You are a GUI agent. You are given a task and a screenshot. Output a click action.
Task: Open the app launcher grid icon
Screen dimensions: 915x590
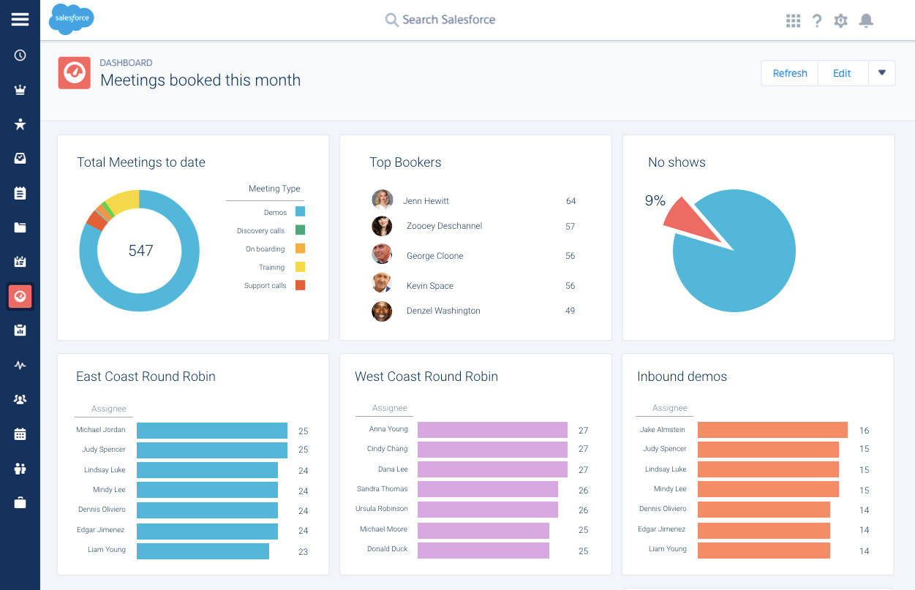(793, 20)
